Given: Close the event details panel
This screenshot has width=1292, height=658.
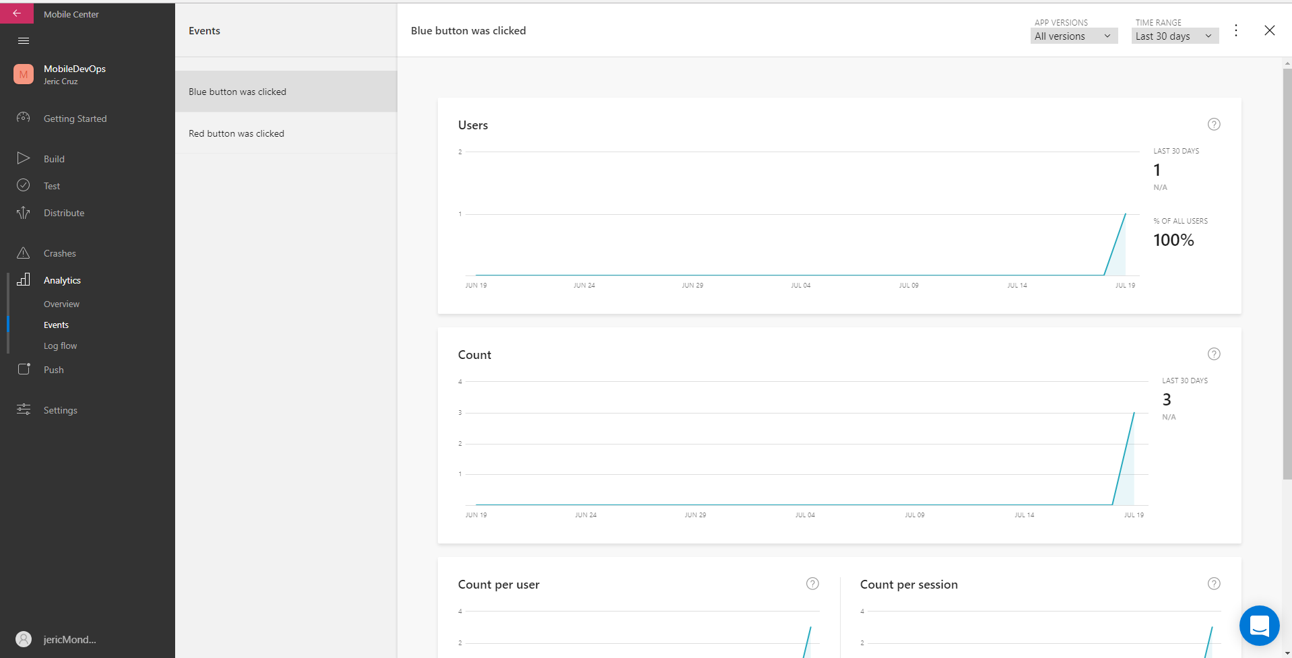Looking at the screenshot, I should coord(1270,30).
